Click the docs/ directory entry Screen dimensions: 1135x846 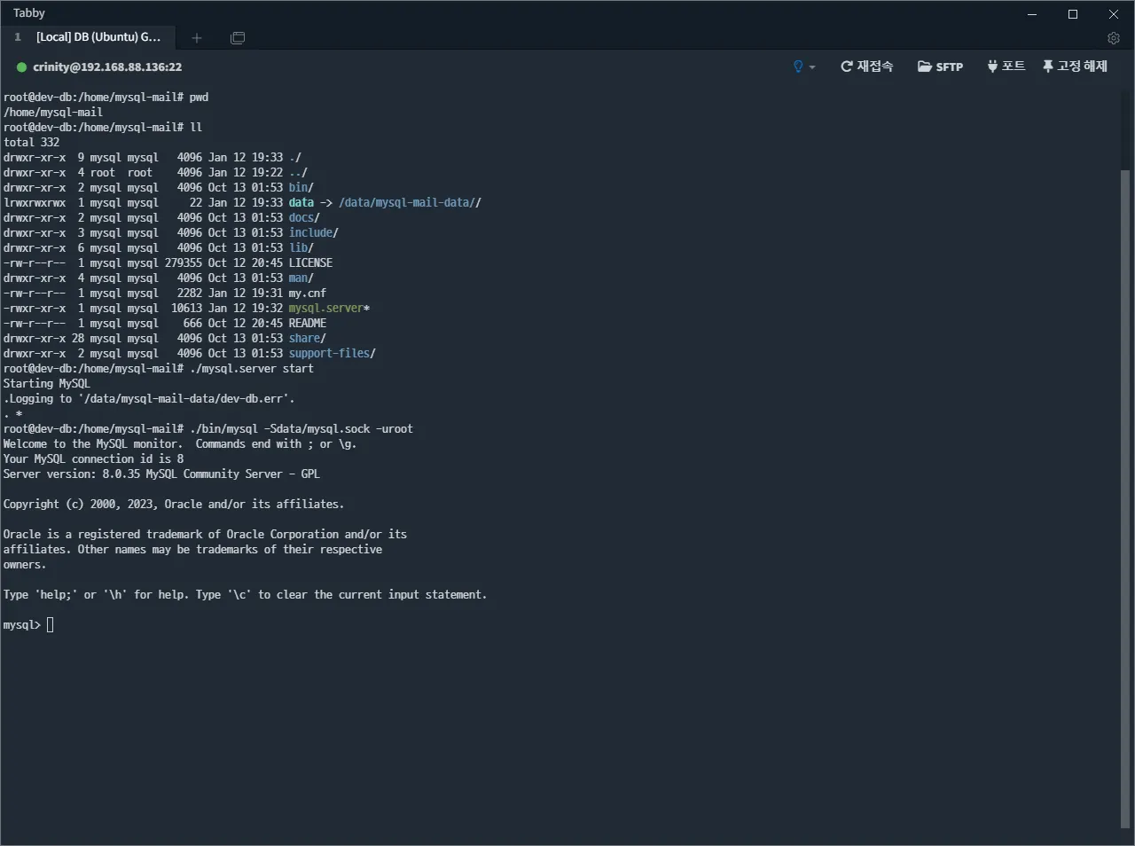pos(304,218)
